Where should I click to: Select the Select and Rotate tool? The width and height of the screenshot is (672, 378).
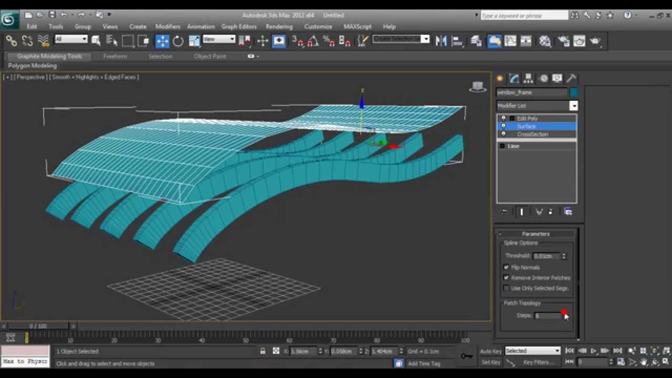178,41
